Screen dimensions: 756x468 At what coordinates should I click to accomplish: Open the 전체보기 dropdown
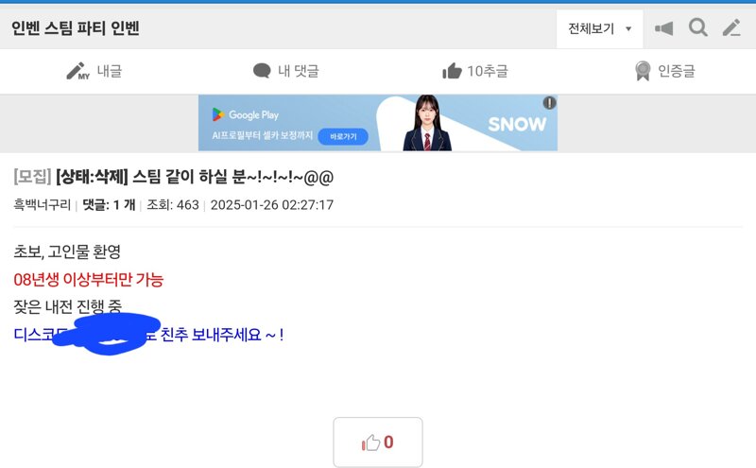click(600, 29)
